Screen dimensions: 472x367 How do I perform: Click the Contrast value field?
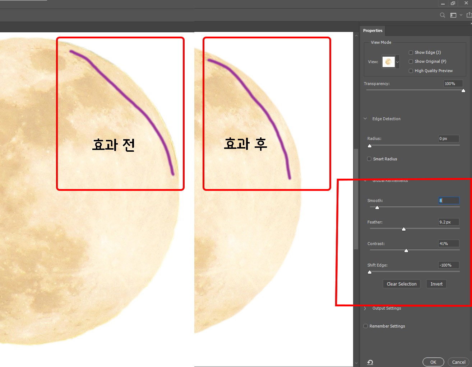(x=449, y=244)
